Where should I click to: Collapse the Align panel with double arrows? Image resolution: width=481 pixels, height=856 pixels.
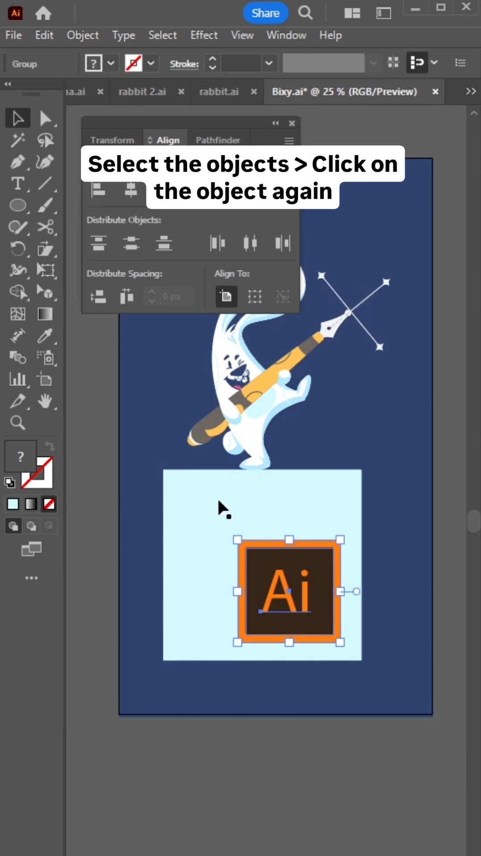point(275,123)
